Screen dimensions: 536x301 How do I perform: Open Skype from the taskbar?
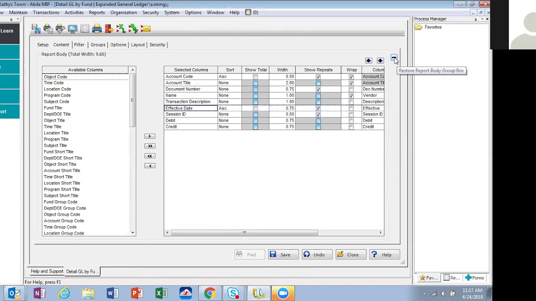(234, 293)
